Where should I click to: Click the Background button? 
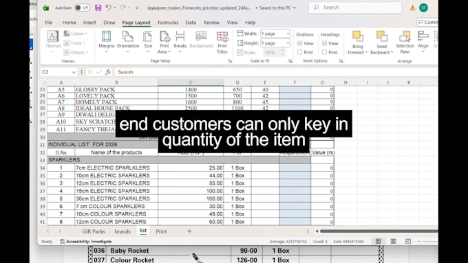point(201,40)
